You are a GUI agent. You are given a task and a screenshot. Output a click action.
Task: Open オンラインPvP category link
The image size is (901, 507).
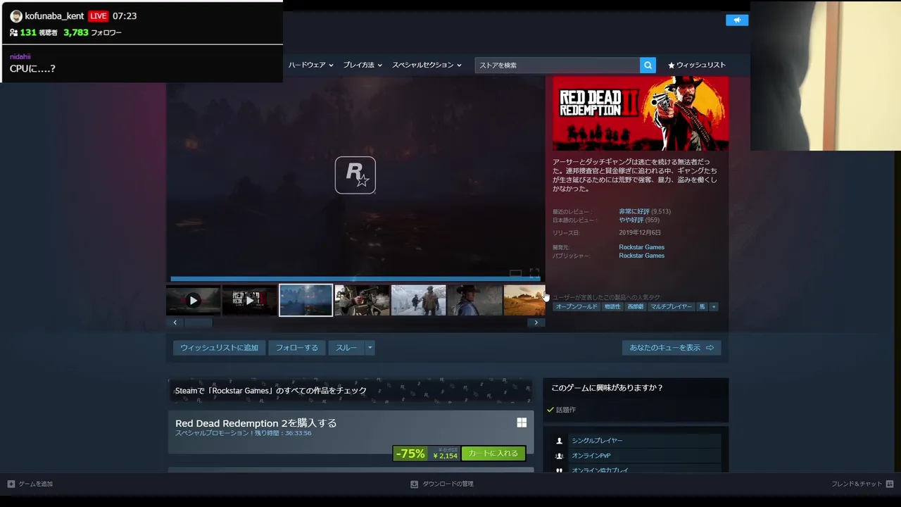(x=591, y=456)
